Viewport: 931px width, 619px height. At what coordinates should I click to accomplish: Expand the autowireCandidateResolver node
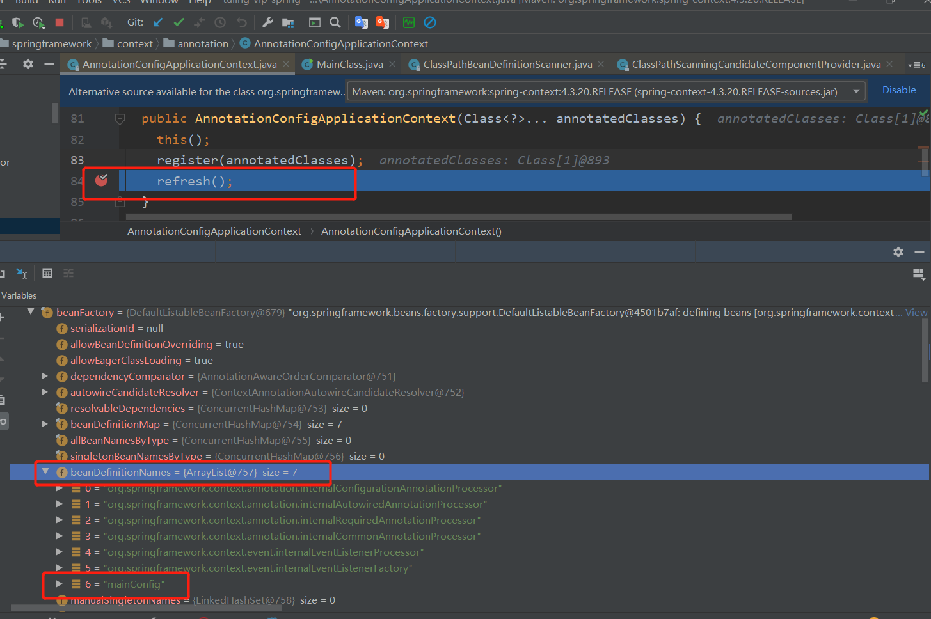[44, 392]
